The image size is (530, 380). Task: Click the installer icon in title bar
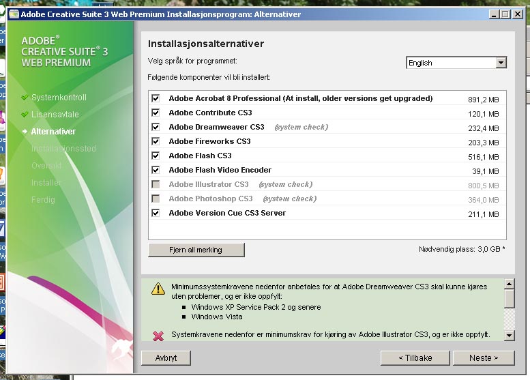[x=14, y=14]
